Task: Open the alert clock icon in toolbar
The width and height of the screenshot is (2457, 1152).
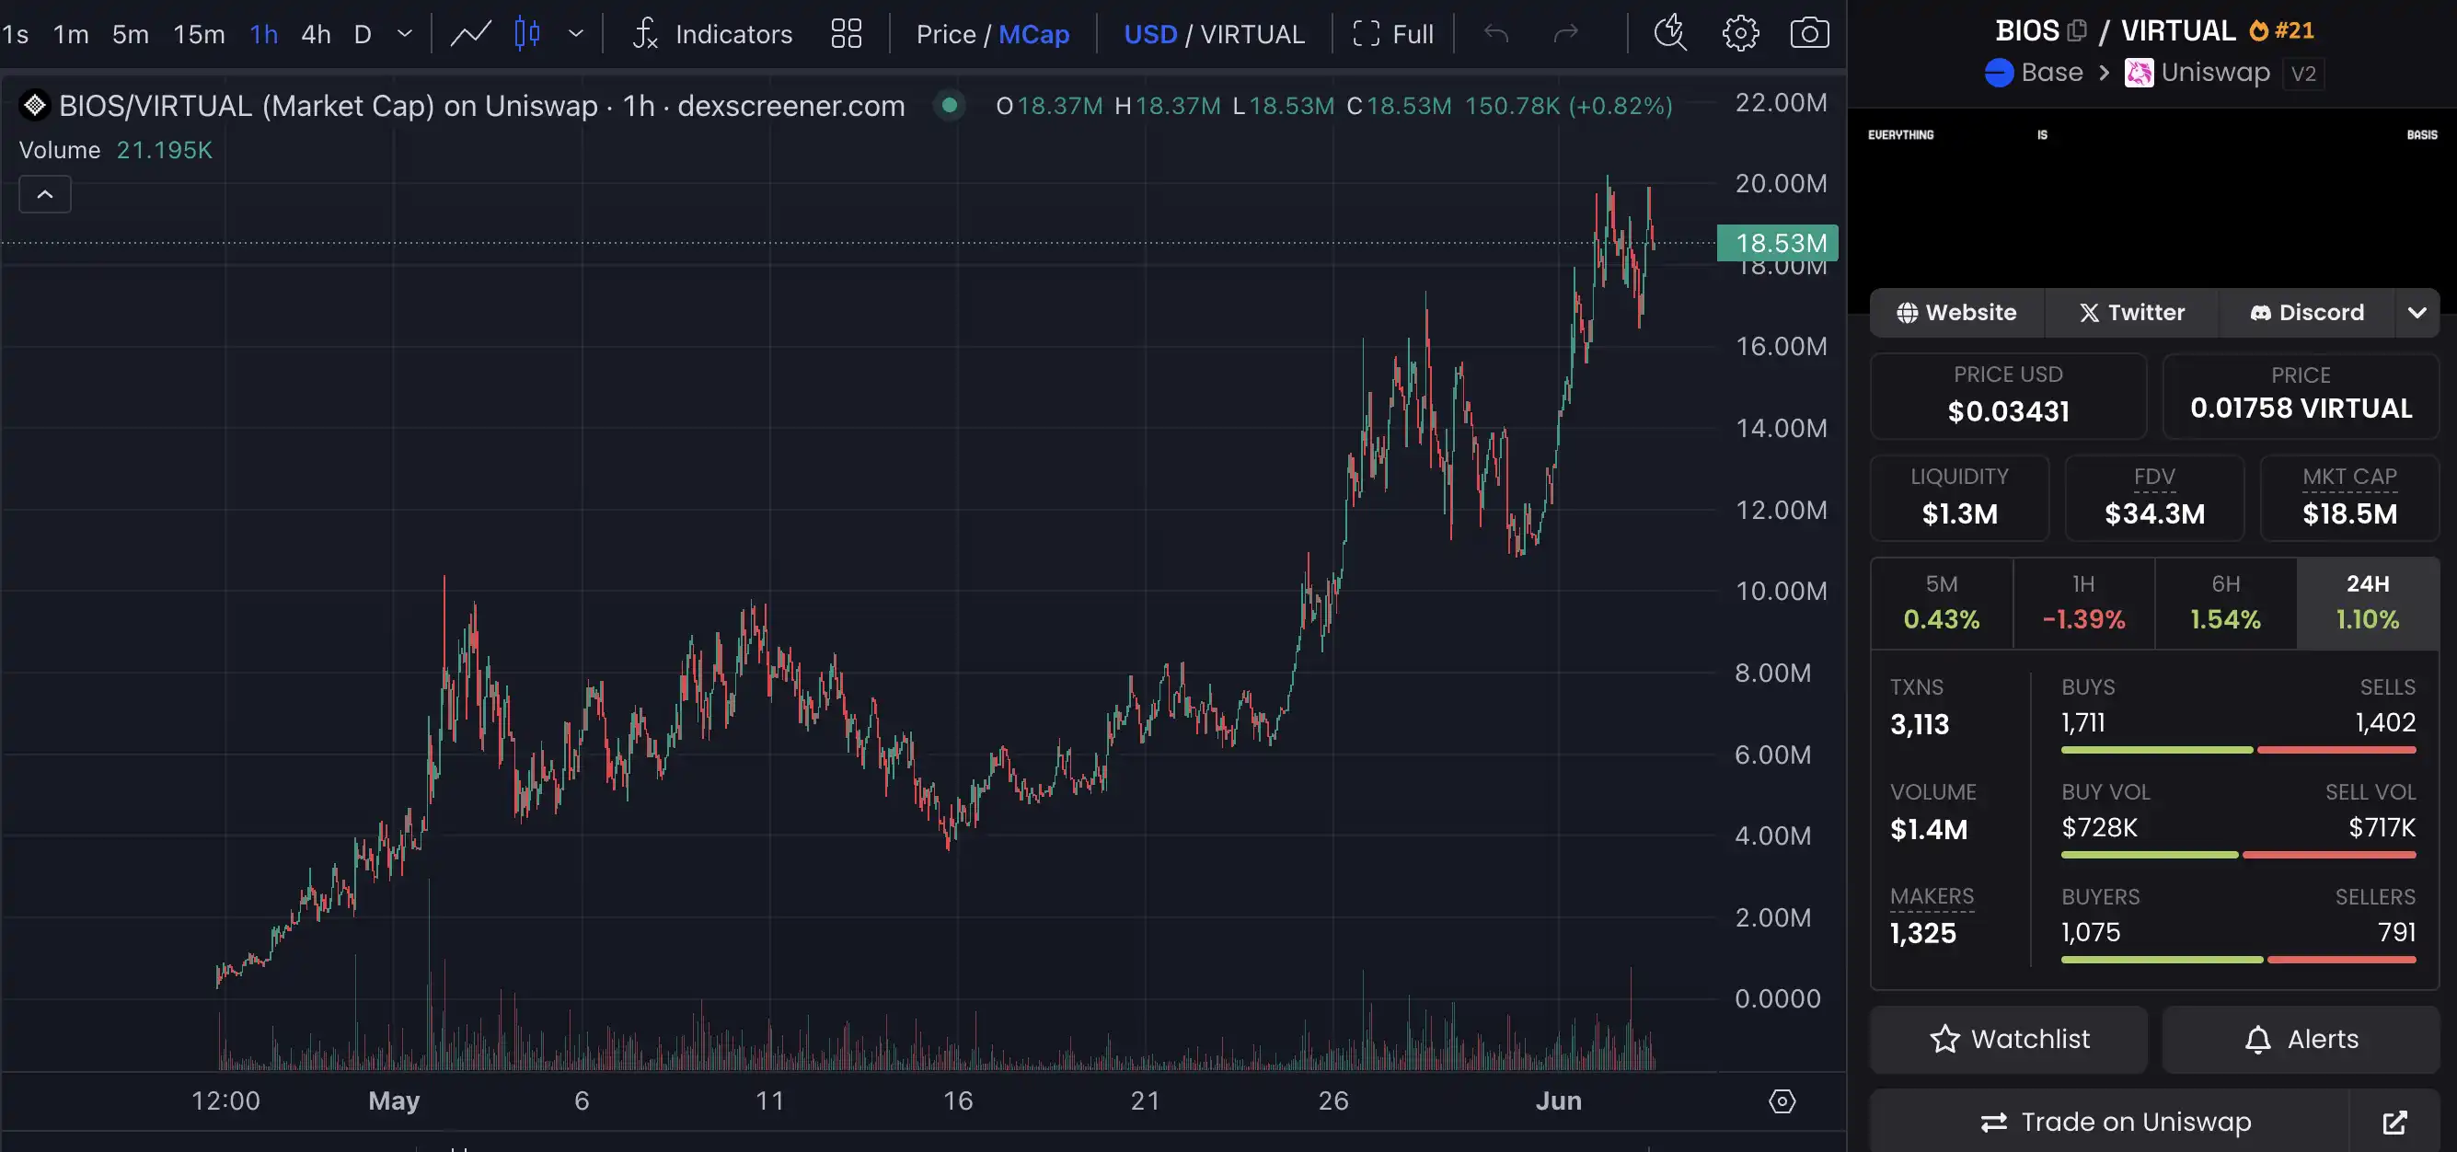Action: pyautogui.click(x=1670, y=33)
